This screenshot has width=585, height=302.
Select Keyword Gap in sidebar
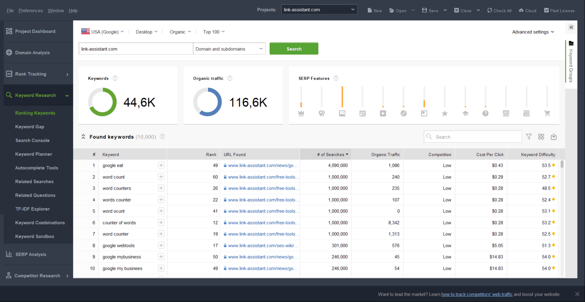[x=30, y=127]
